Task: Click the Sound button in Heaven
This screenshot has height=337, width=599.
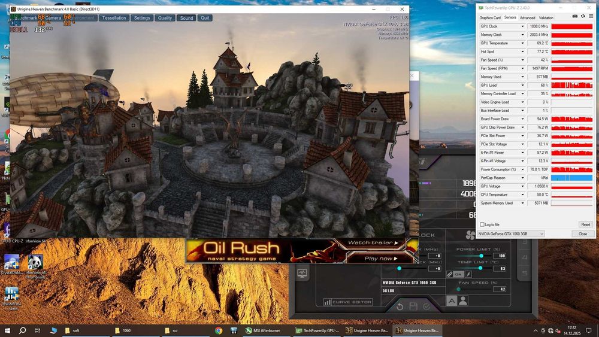Action: [186, 18]
